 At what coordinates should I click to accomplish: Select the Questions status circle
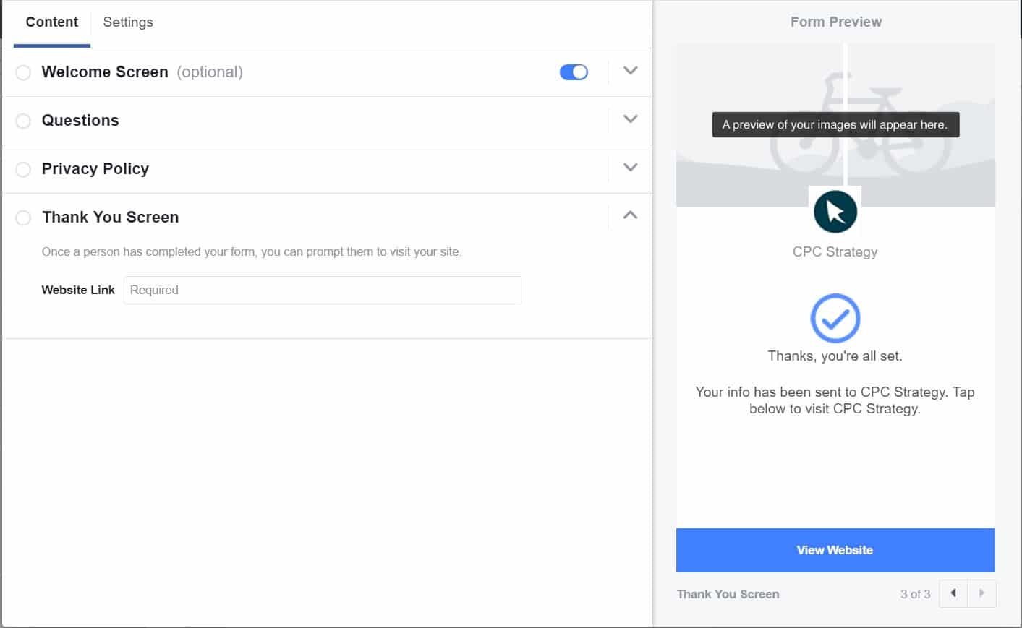pos(23,121)
